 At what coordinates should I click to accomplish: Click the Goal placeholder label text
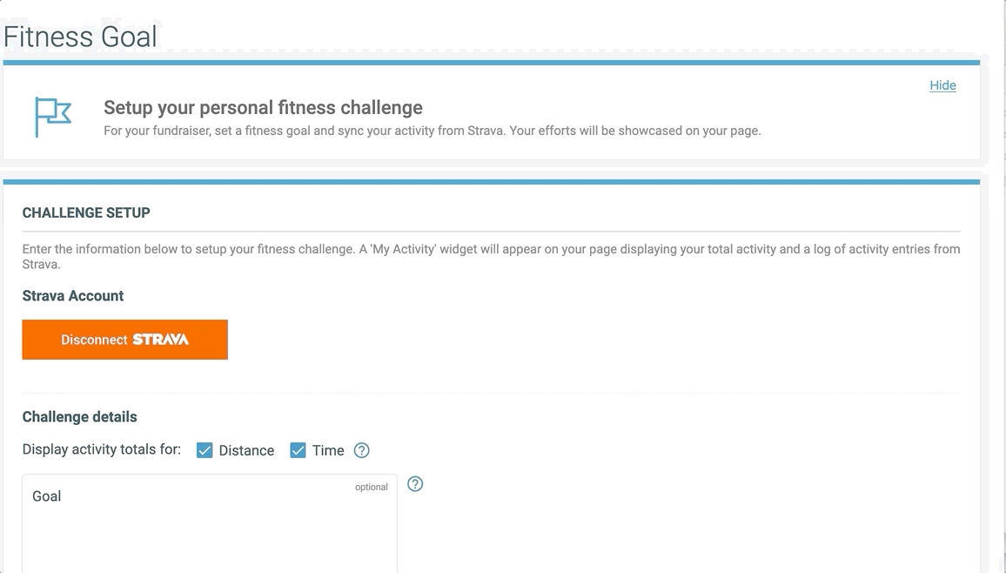click(47, 496)
